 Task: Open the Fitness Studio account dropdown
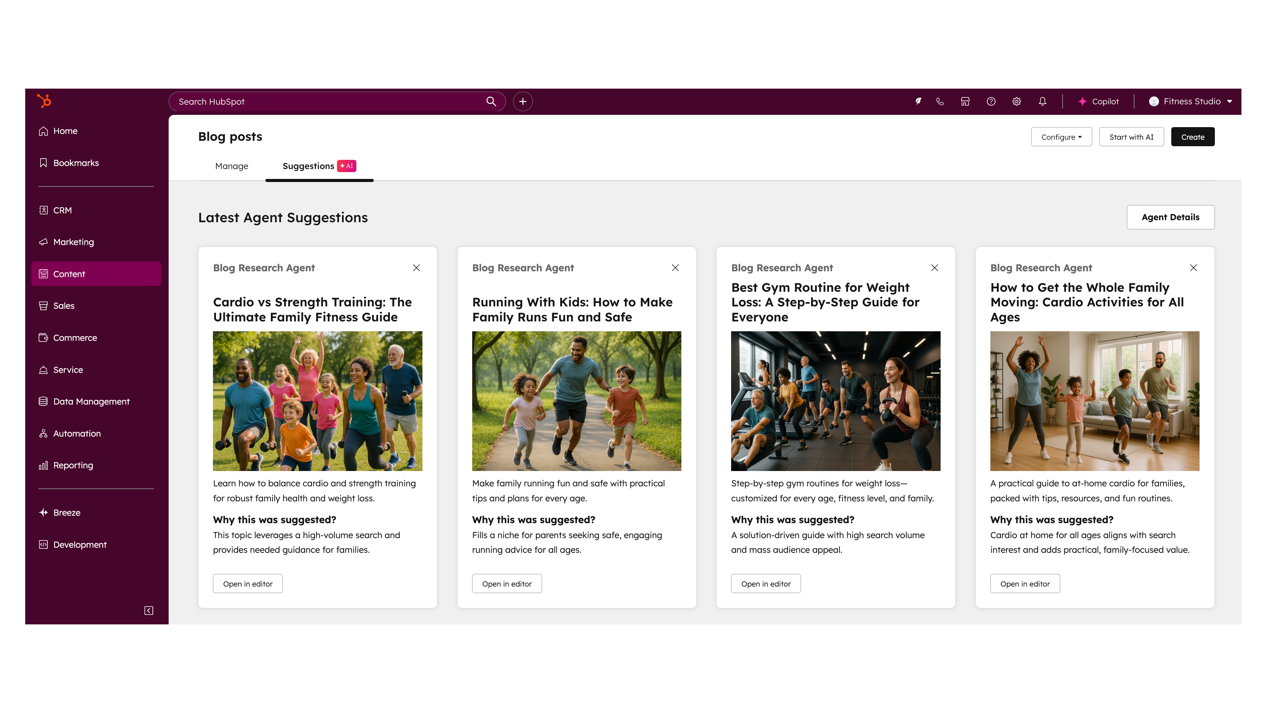point(1191,101)
